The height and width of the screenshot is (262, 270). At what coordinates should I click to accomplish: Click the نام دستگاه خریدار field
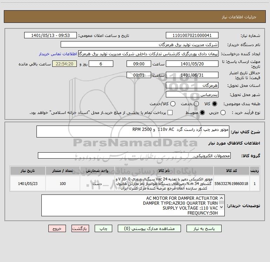click(140, 45)
